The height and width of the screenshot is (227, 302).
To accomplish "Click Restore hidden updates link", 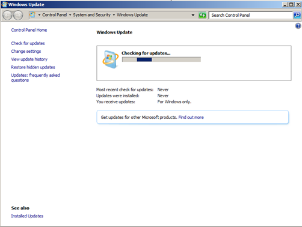I will [x=33, y=67].
